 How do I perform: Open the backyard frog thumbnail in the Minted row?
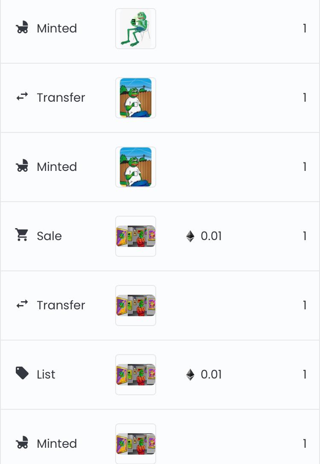(x=136, y=167)
